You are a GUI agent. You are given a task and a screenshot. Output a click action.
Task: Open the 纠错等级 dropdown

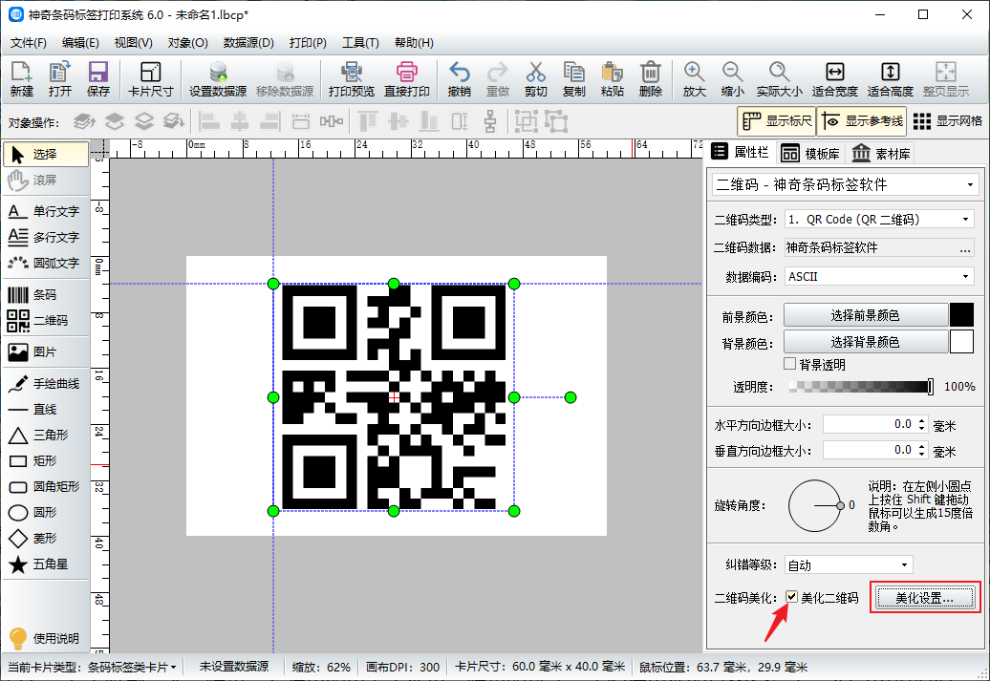tap(849, 564)
